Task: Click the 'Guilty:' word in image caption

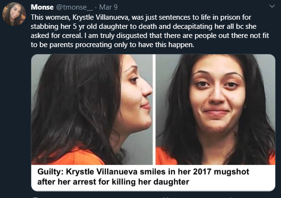Action: (x=50, y=172)
